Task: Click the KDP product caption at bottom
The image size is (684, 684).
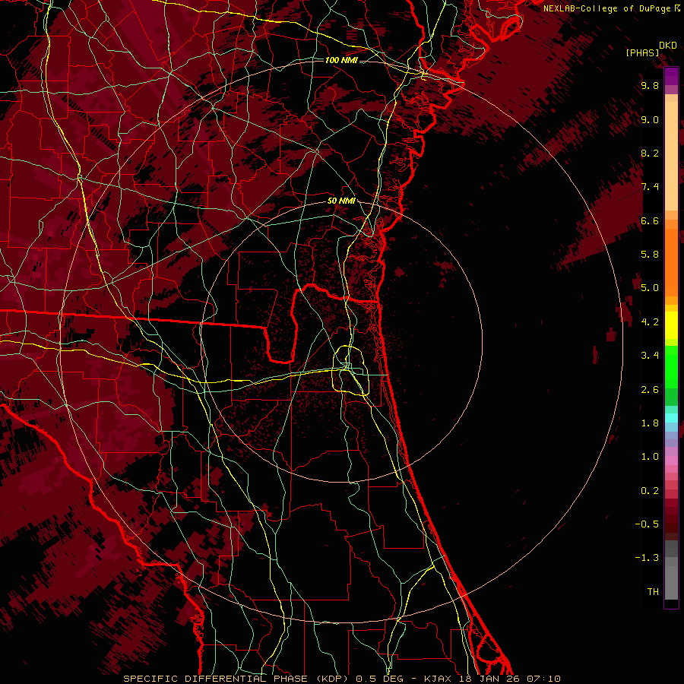Action: [341, 679]
